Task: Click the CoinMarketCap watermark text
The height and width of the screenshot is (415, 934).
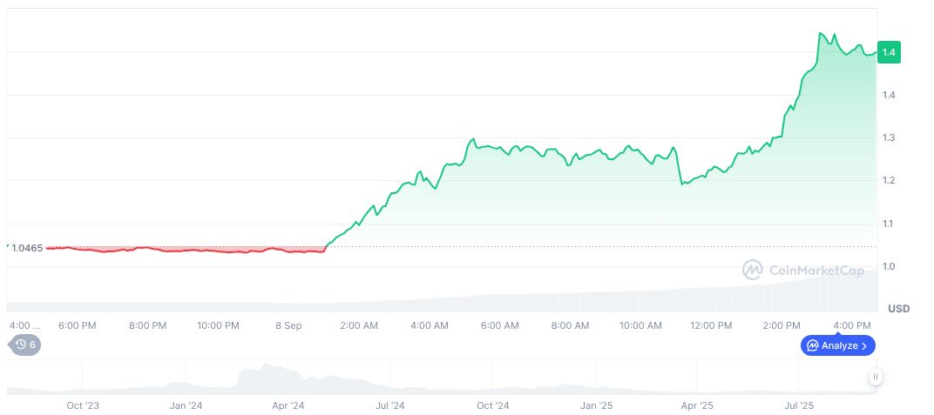Action: click(x=816, y=271)
